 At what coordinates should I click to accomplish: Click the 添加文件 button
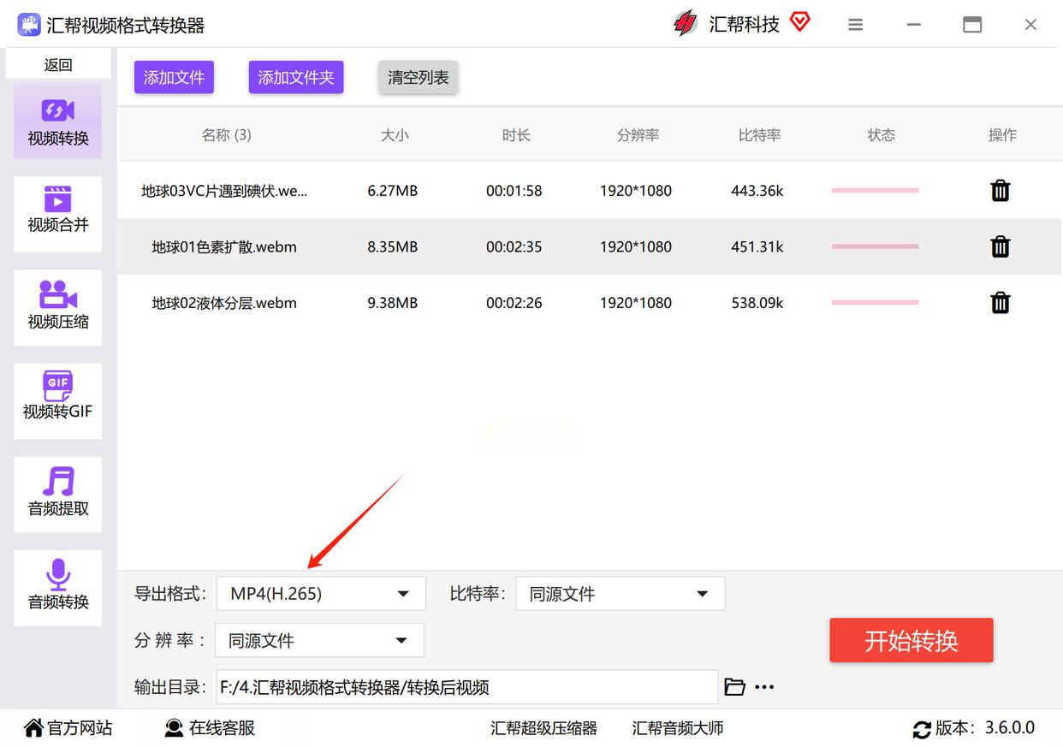(x=174, y=78)
